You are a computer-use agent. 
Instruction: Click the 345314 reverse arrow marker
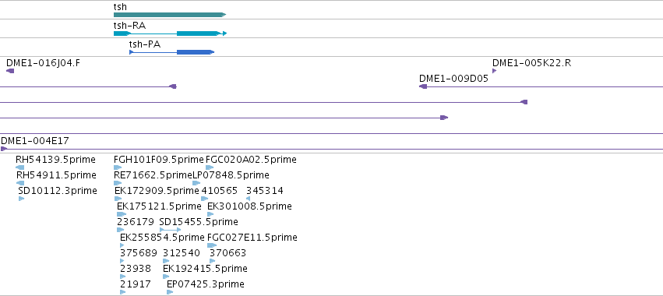click(x=249, y=199)
